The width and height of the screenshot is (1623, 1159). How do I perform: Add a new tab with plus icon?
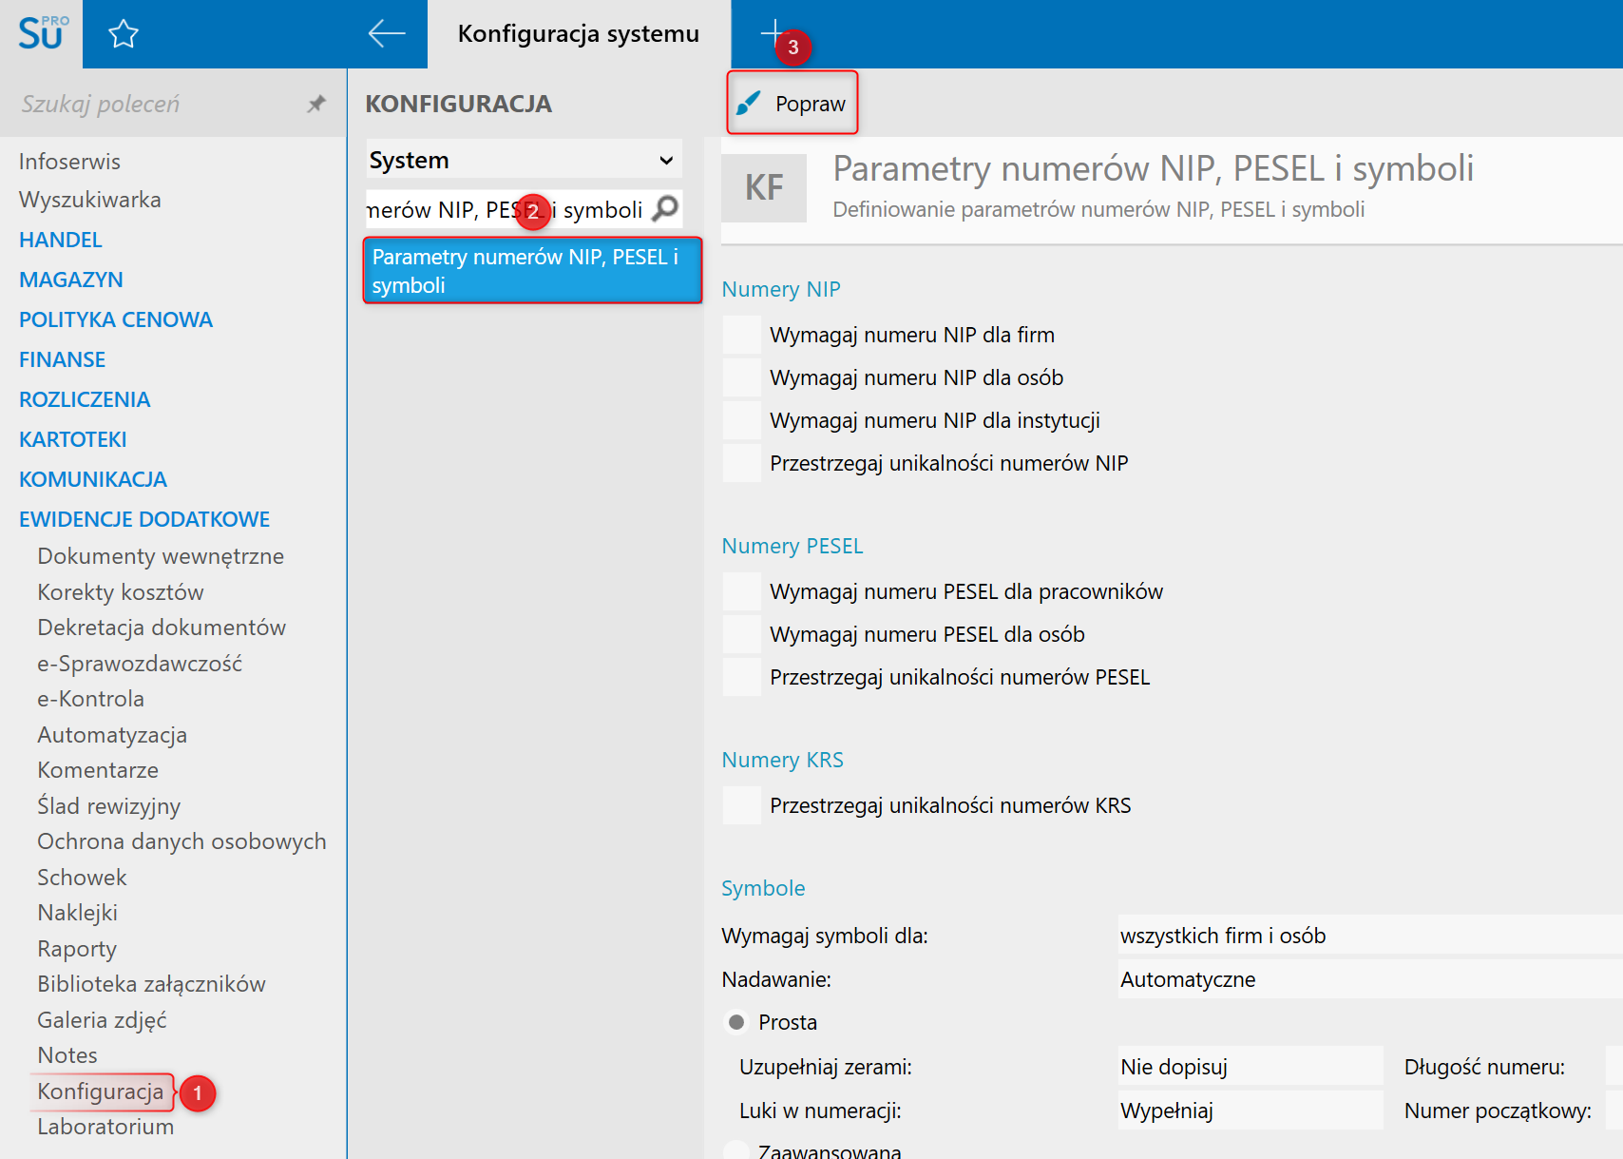click(773, 33)
